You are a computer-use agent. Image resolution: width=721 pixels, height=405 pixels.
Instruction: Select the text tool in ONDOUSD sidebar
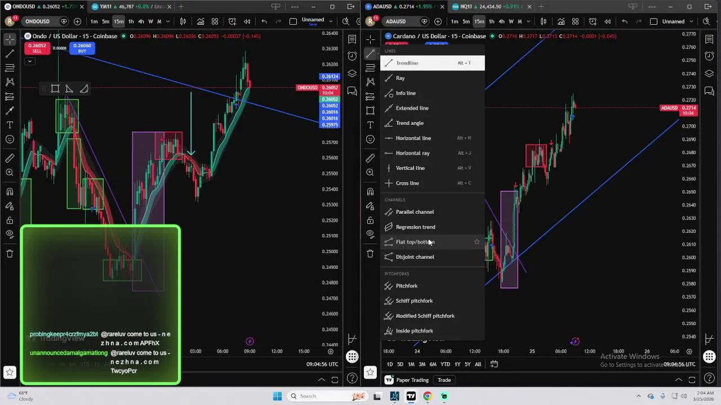(x=10, y=125)
